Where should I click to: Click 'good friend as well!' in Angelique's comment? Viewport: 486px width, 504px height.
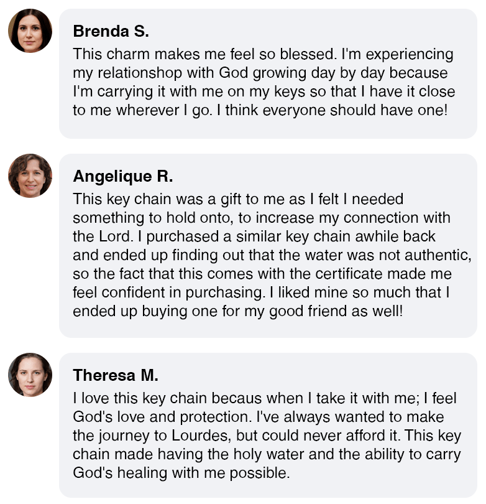coord(336,311)
